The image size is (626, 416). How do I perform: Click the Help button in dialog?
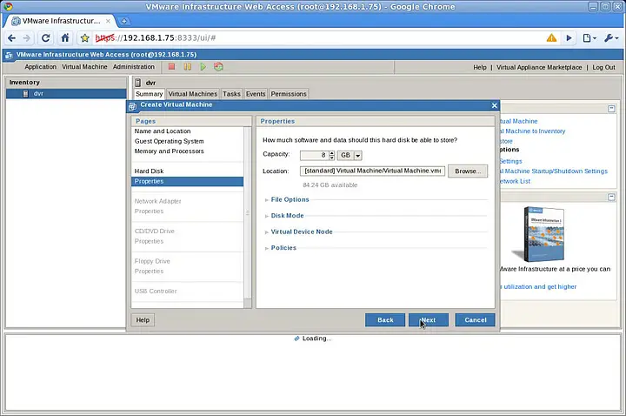(x=143, y=320)
